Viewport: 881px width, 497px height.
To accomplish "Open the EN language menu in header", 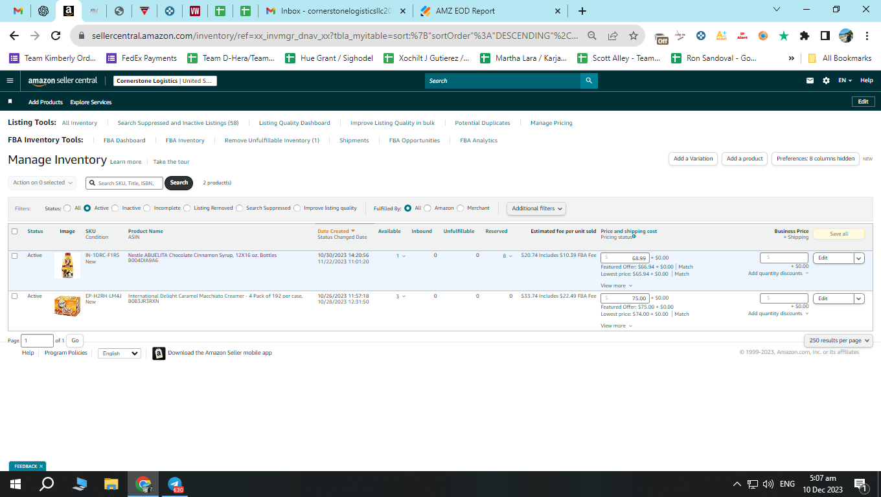I will click(x=845, y=81).
